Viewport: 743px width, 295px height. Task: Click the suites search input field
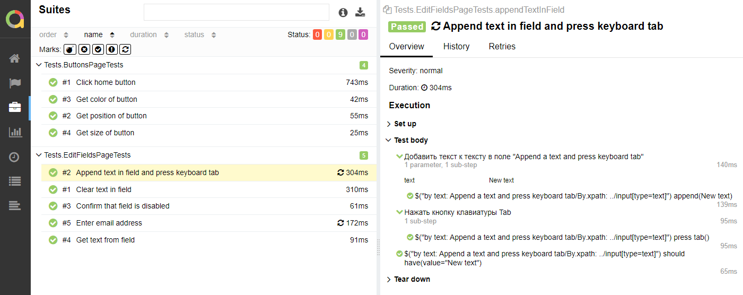tap(237, 12)
